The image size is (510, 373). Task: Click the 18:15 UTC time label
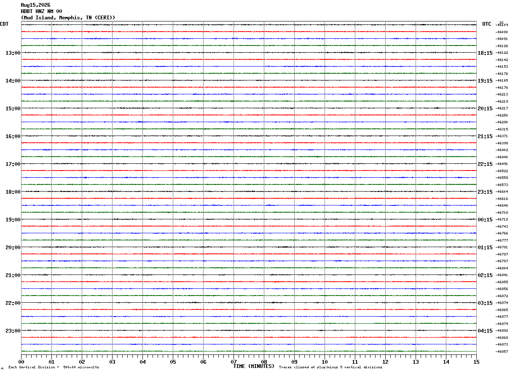[485, 53]
